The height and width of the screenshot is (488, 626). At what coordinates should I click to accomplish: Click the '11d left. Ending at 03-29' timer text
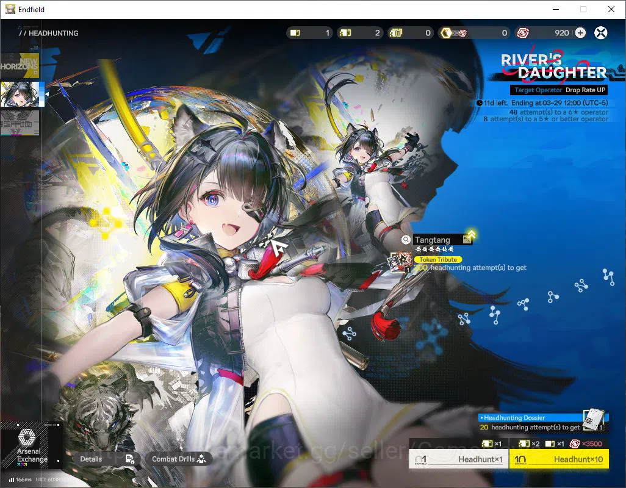pos(542,102)
